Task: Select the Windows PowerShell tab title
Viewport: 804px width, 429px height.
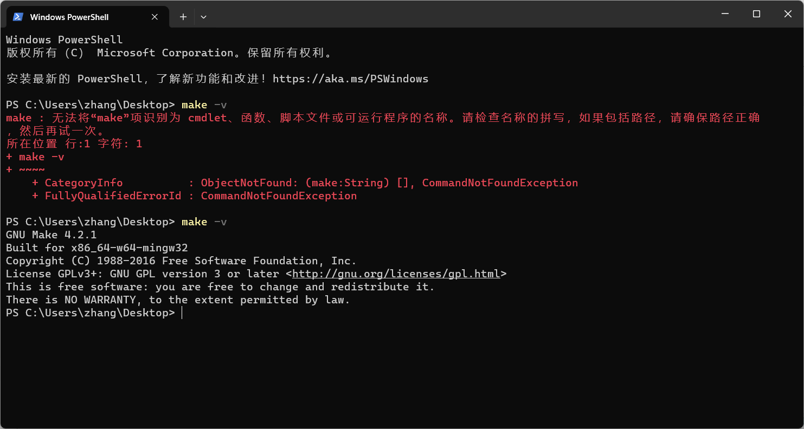Action: click(69, 17)
